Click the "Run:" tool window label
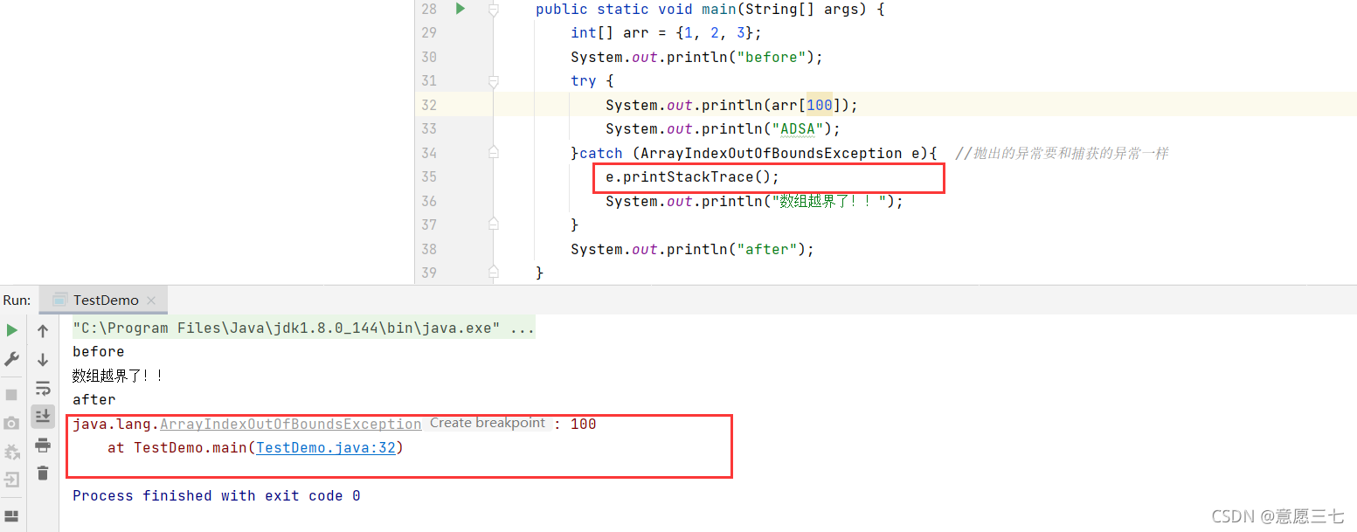Screen dimensions: 1357x532 point(17,300)
